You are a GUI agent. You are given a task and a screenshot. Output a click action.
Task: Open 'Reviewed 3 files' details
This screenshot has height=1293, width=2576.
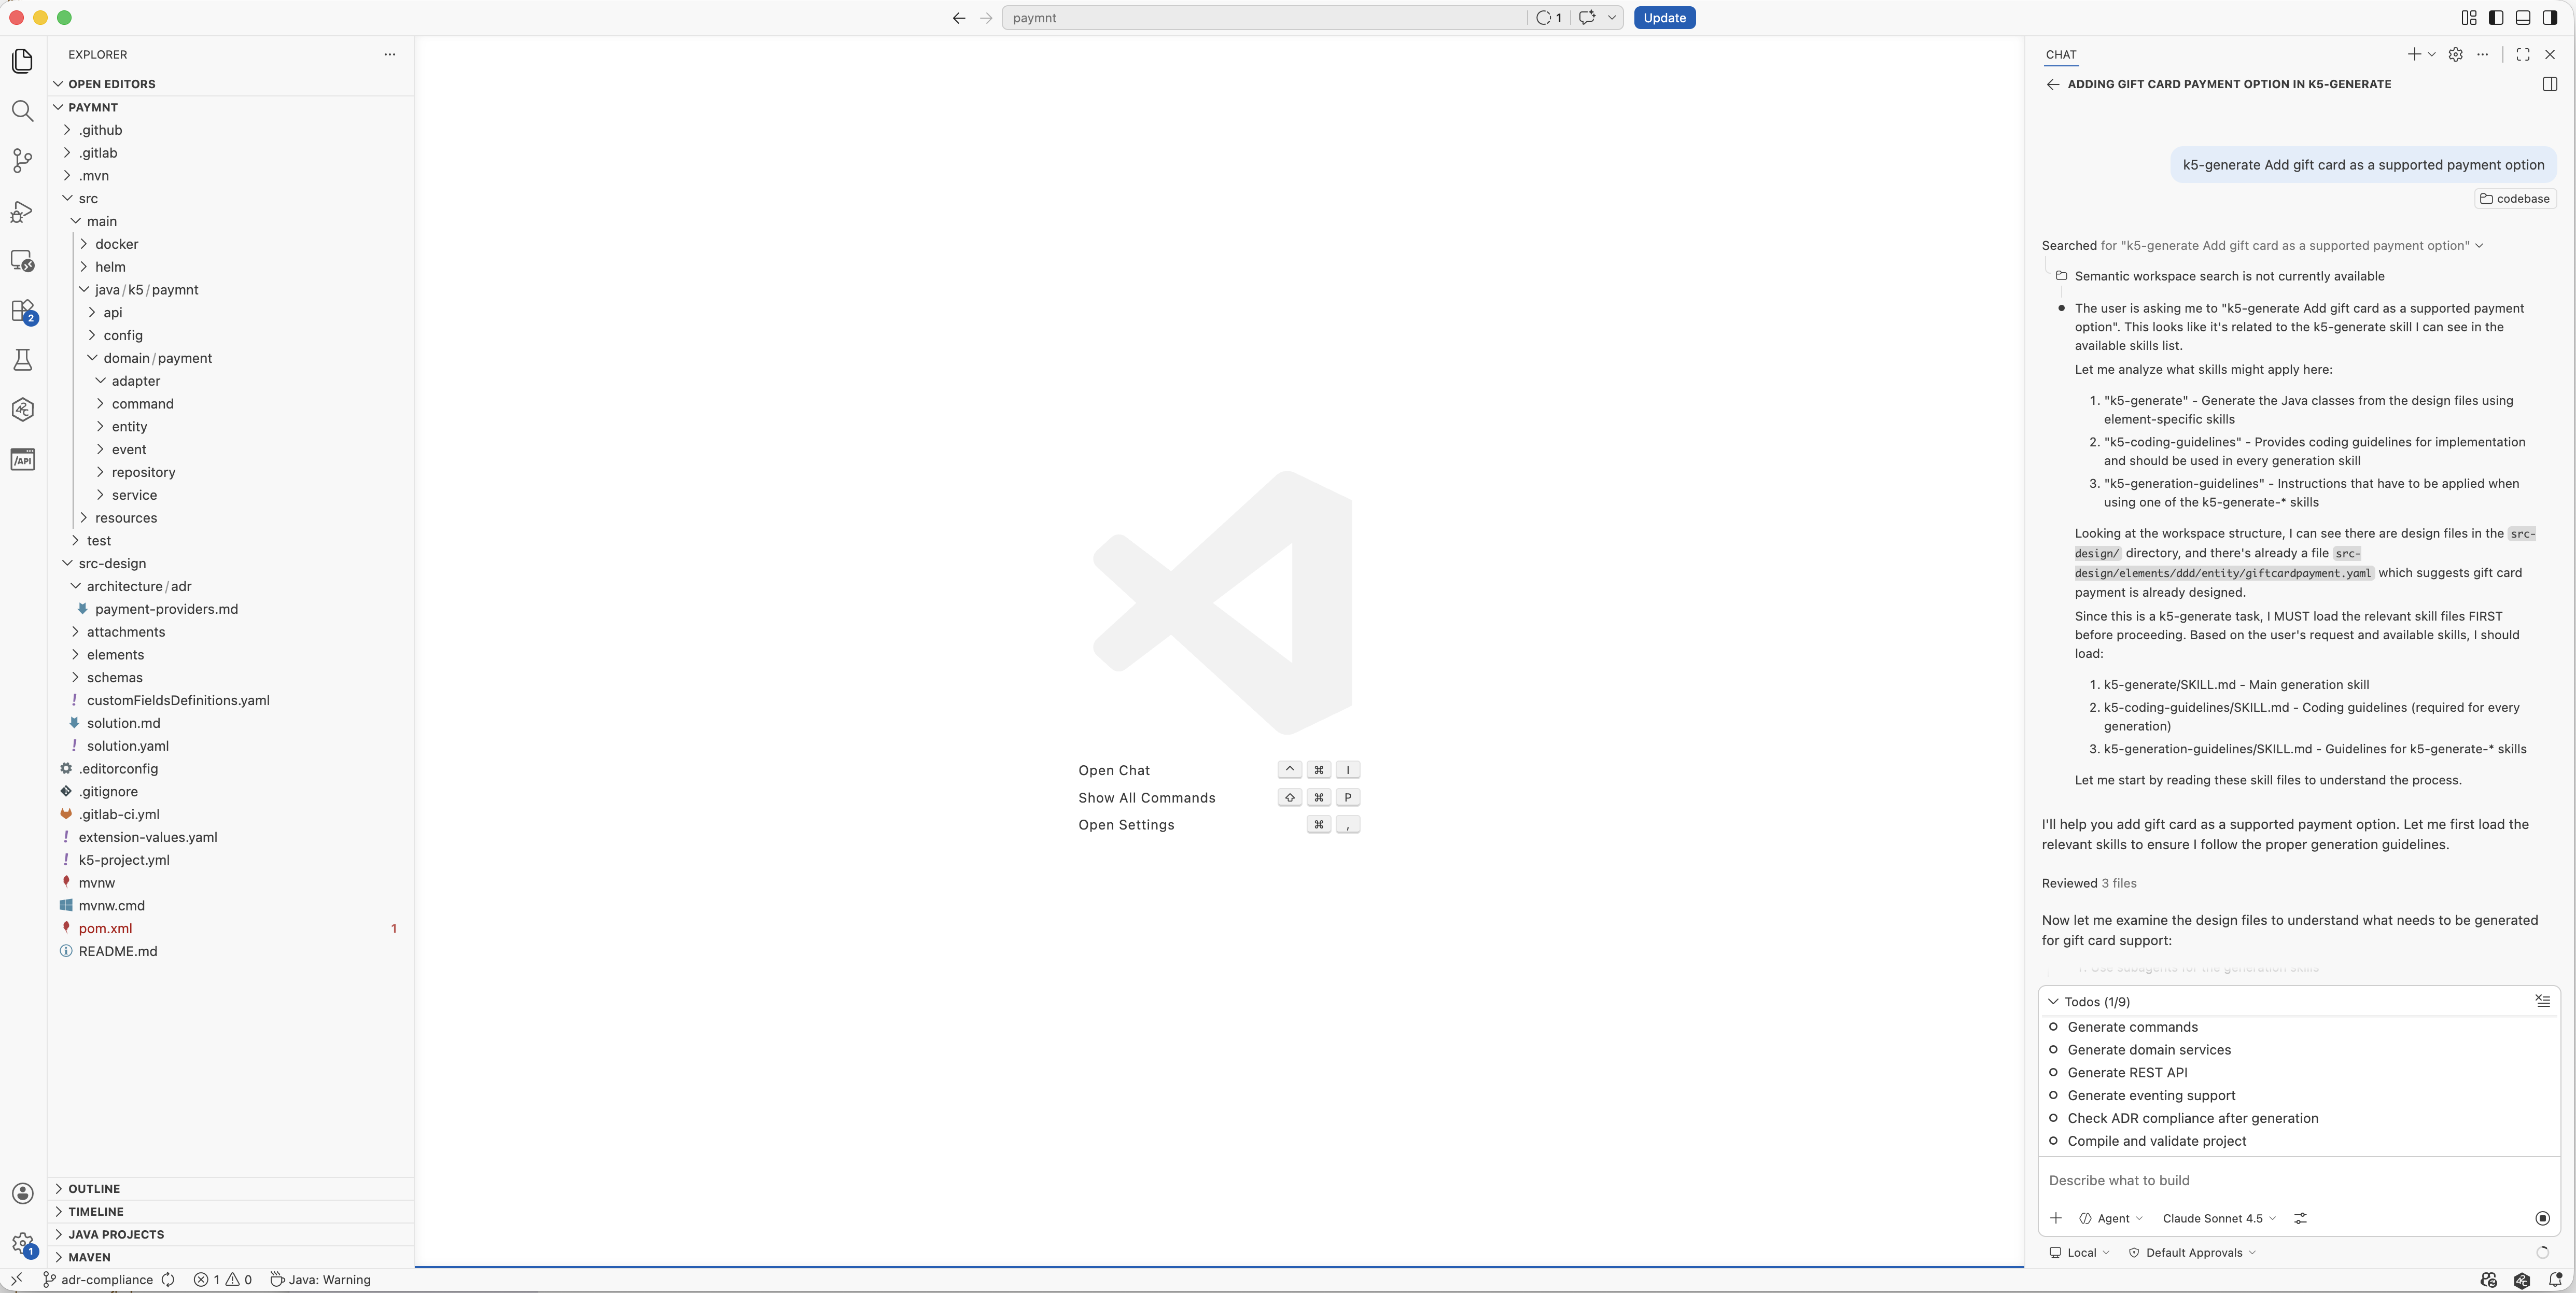point(2088,884)
